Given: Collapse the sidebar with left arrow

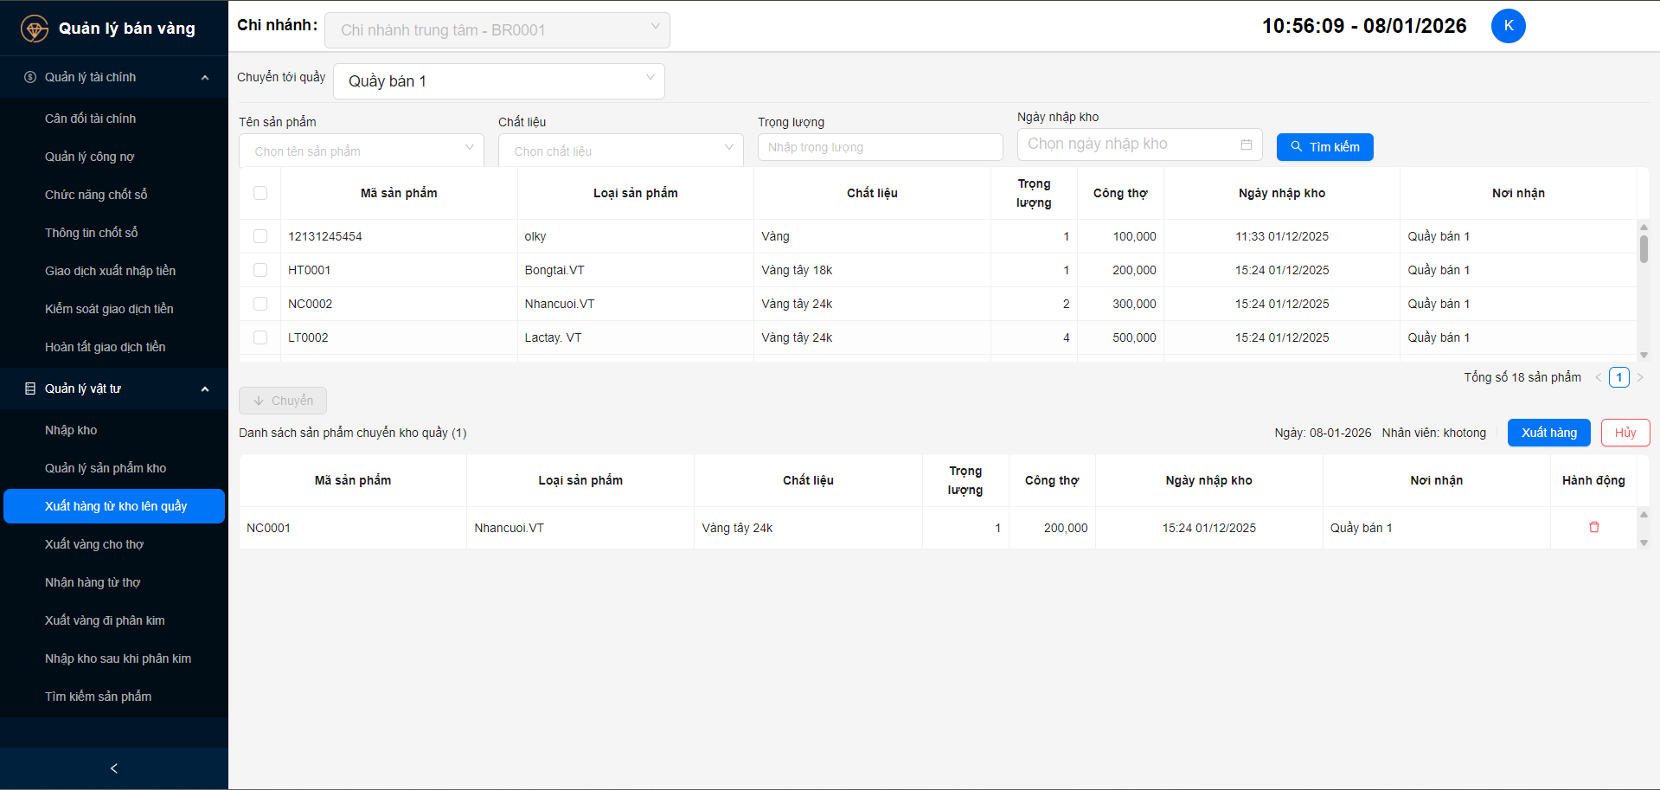Looking at the screenshot, I should (x=113, y=768).
